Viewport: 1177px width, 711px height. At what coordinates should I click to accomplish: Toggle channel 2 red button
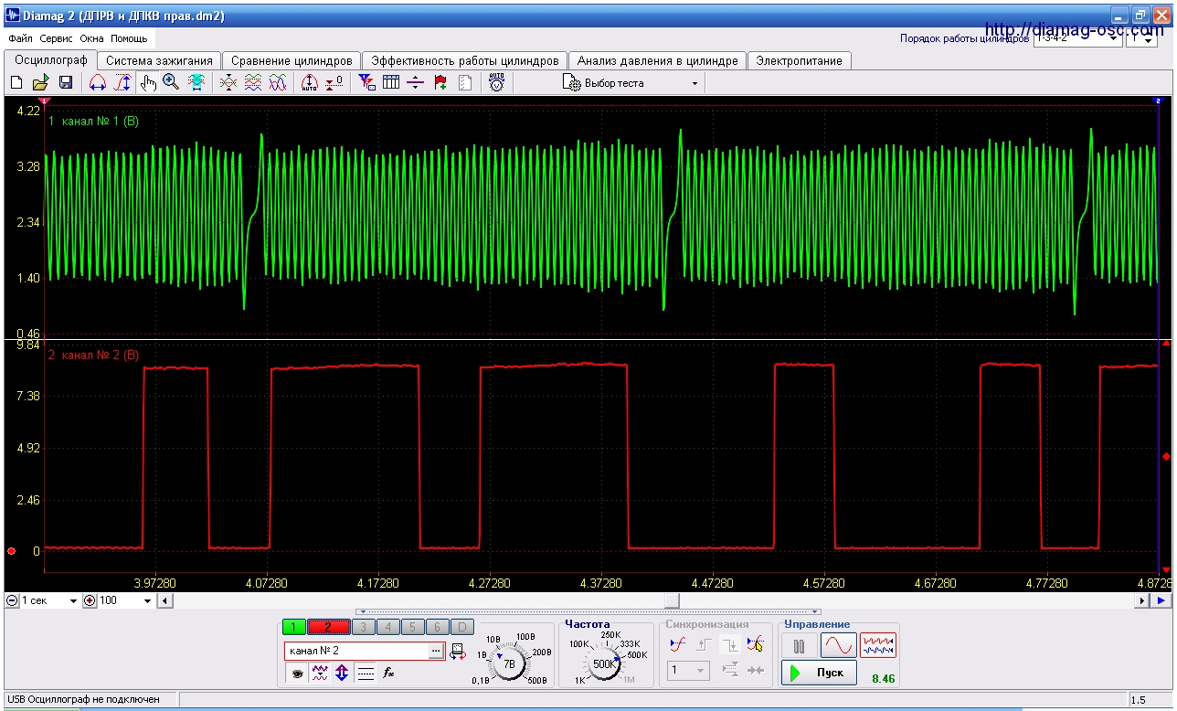(x=328, y=627)
